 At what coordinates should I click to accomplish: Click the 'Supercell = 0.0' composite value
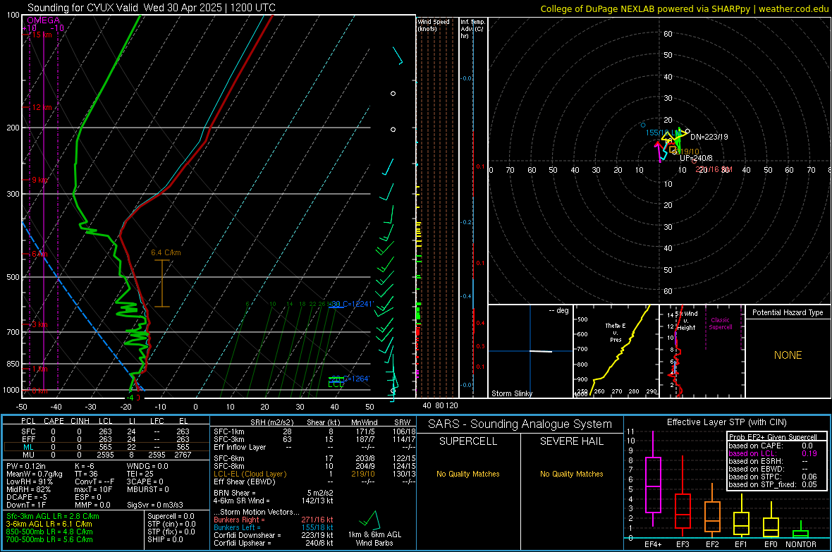click(171, 516)
